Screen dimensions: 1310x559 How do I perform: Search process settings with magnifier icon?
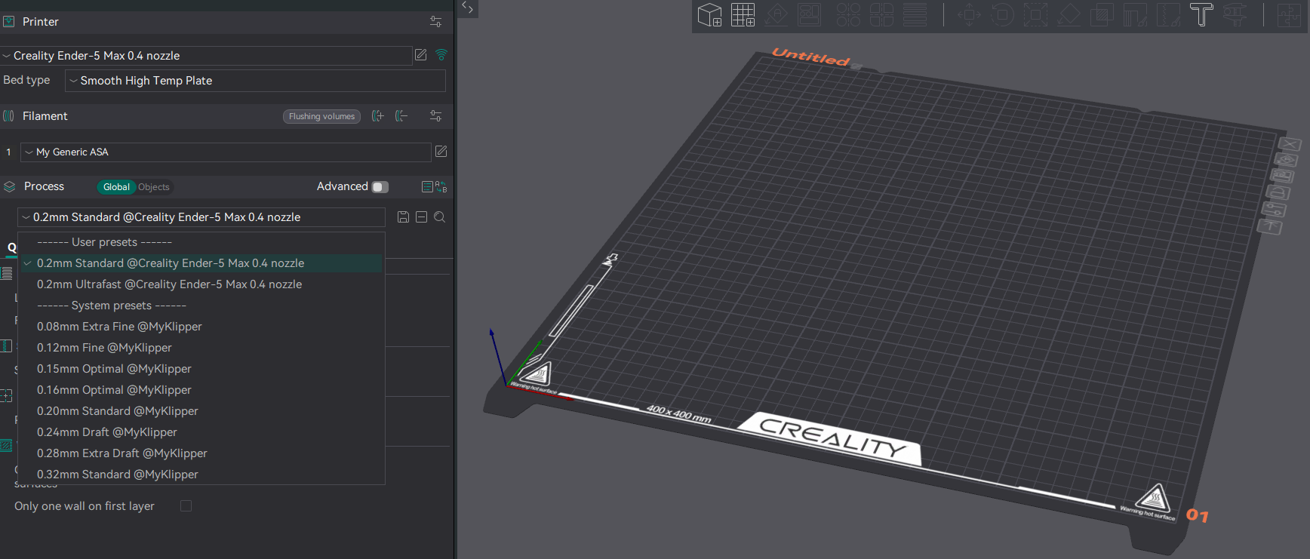pyautogui.click(x=440, y=217)
